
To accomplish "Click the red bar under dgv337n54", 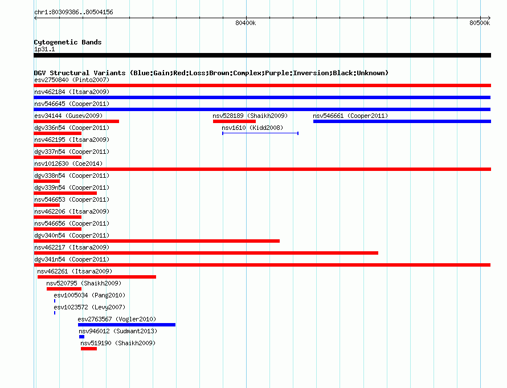I will click(58, 157).
